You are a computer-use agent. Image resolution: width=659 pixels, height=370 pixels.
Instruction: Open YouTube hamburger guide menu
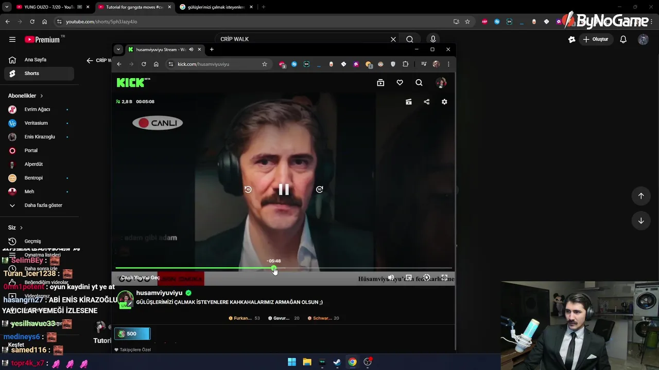(x=12, y=40)
